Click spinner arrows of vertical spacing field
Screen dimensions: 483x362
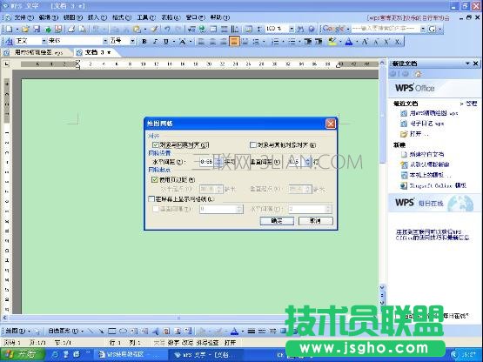click(x=307, y=162)
